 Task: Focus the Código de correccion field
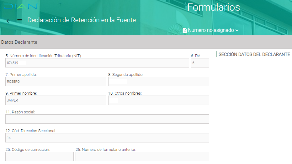[40, 157]
